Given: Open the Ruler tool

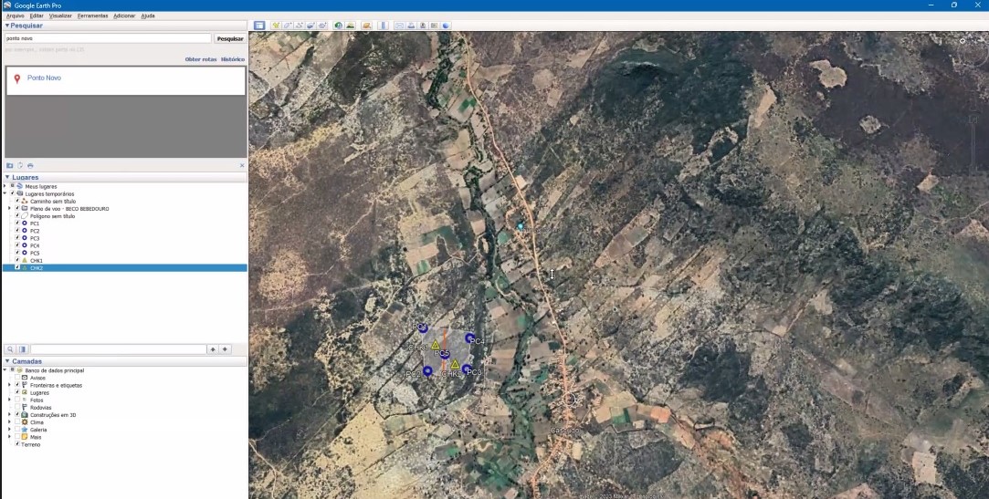Looking at the screenshot, I should click(x=383, y=26).
